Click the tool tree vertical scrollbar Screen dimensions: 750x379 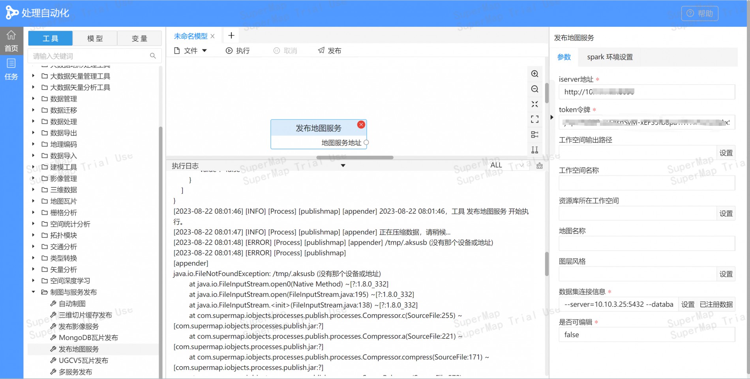coord(160,252)
